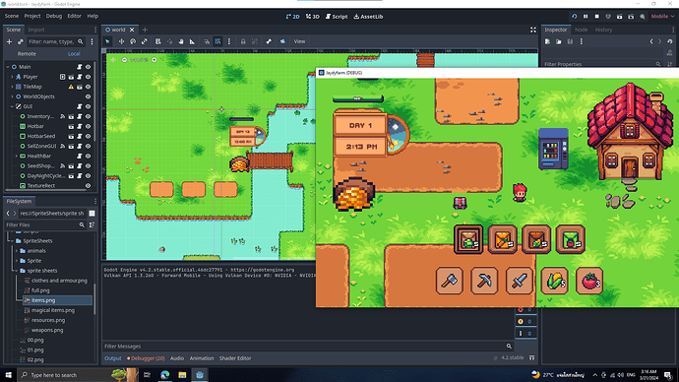The image size is (679, 382).
Task: Zoom out the 2D viewport
Action: (x=124, y=60)
